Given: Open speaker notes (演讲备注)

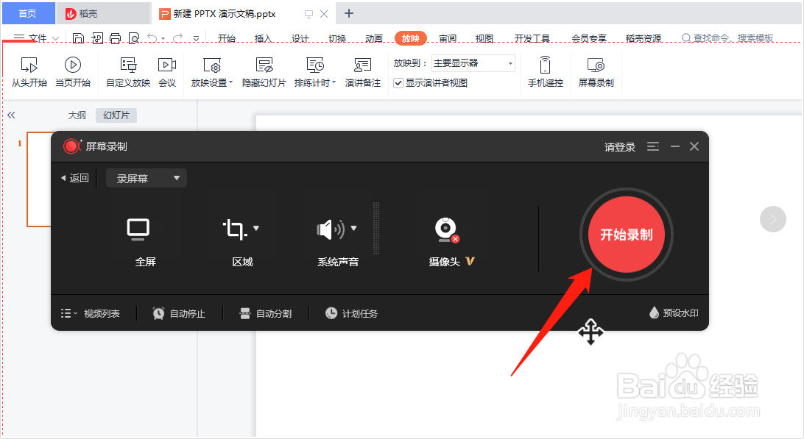Looking at the screenshot, I should [x=362, y=72].
